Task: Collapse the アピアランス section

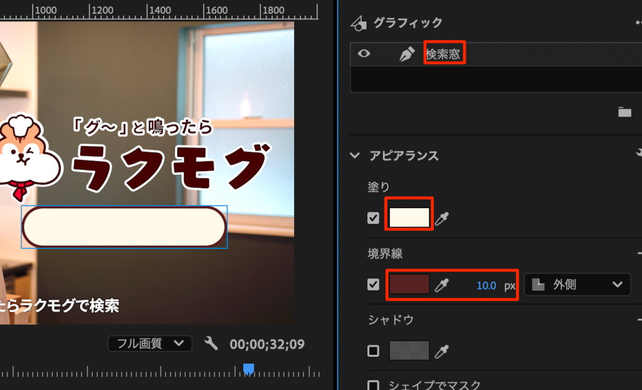Action: (x=355, y=155)
